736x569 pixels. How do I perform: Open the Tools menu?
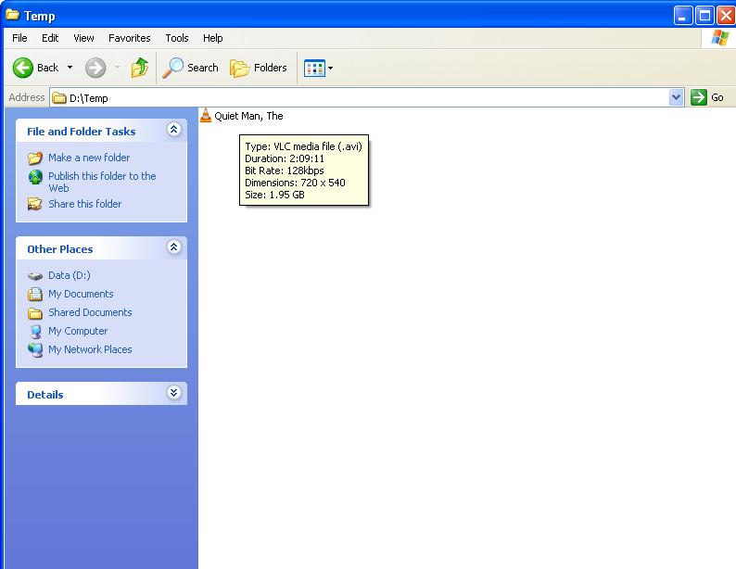pyautogui.click(x=176, y=38)
